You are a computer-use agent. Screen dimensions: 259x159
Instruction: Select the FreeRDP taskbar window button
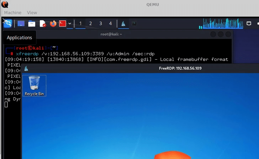(x=123, y=23)
